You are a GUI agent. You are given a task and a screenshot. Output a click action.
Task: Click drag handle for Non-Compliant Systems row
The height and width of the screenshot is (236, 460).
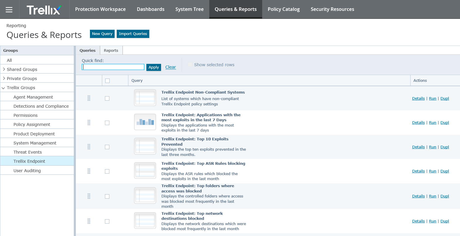pos(89,98)
